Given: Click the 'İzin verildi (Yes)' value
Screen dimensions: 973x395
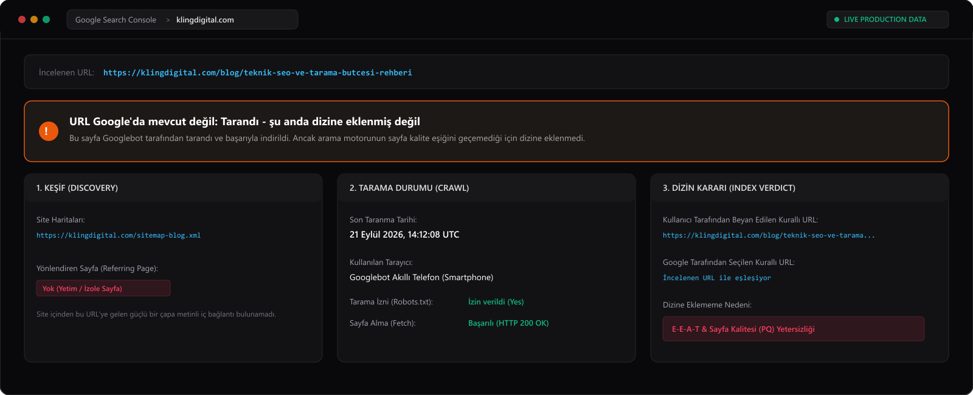Looking at the screenshot, I should pyautogui.click(x=496, y=301).
